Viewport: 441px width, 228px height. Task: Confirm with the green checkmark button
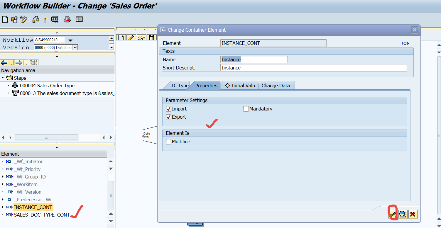click(x=393, y=214)
